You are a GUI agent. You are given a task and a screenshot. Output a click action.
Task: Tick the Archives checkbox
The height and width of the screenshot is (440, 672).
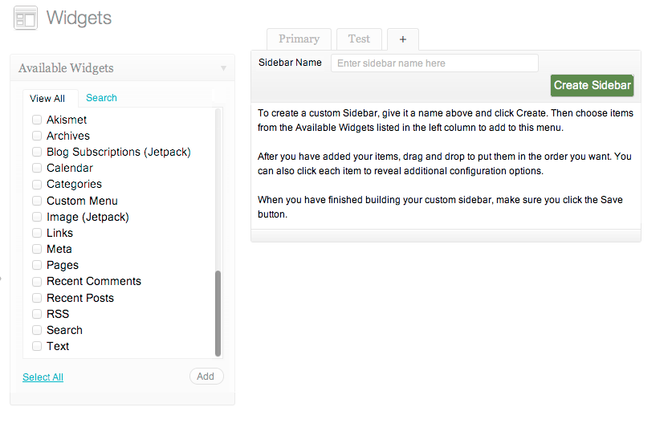click(x=37, y=136)
